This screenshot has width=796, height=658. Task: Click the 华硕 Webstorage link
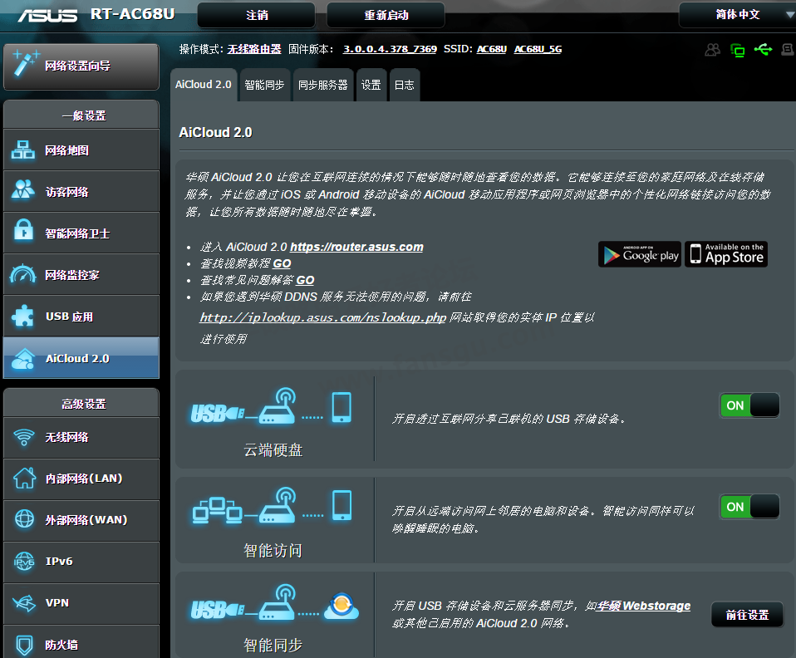(x=643, y=606)
